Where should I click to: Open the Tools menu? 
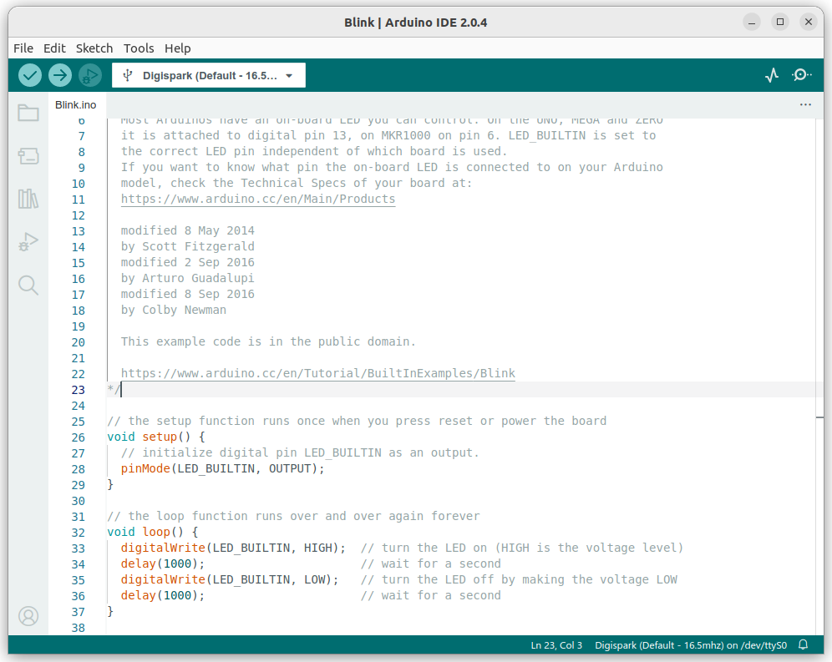pos(139,48)
